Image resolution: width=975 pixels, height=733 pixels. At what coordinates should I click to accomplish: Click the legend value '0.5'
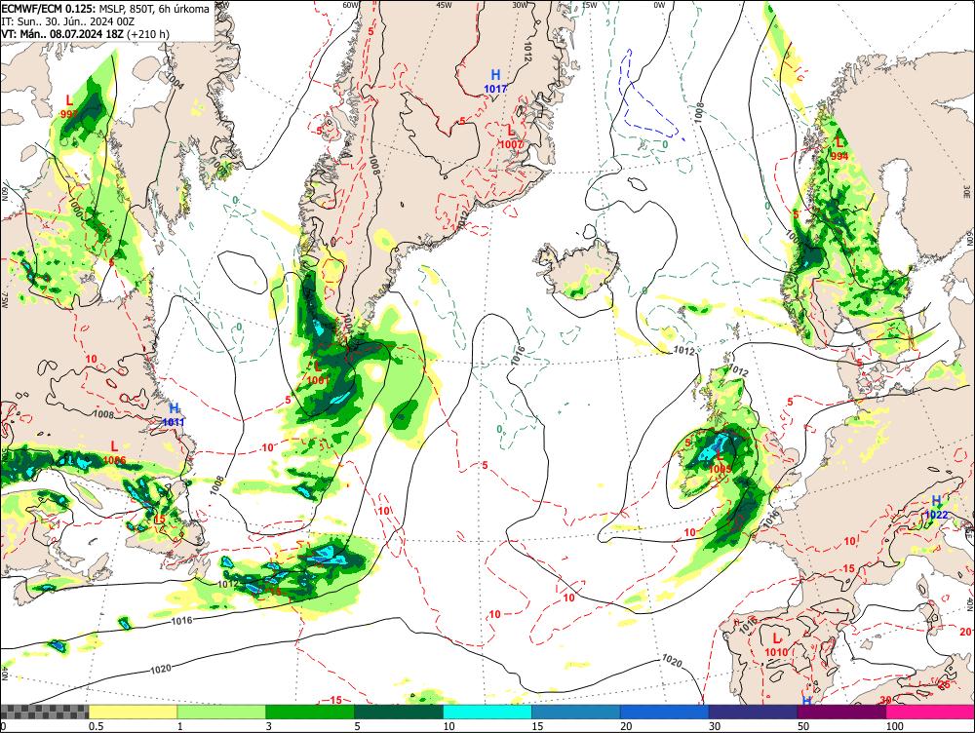[96, 726]
